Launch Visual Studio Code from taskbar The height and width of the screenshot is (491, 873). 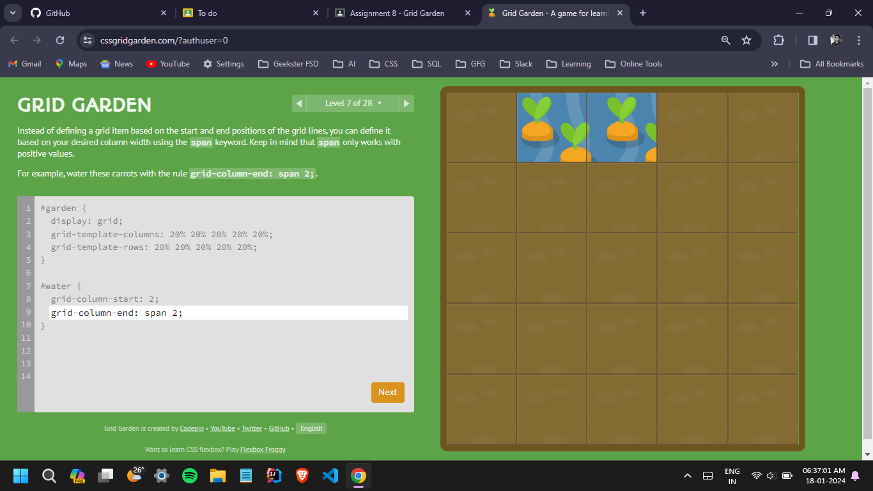tap(330, 476)
